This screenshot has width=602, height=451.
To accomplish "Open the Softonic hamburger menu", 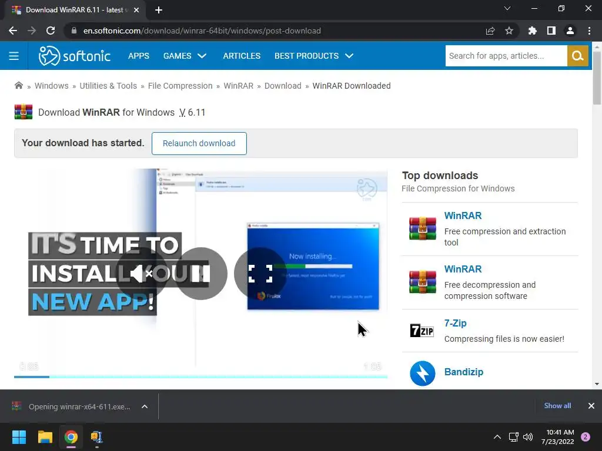I will (14, 56).
